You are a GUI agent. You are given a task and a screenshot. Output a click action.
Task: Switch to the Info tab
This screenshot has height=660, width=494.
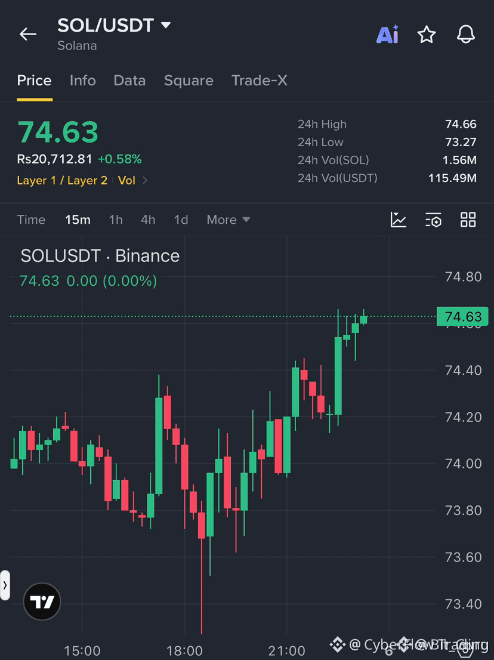click(82, 81)
